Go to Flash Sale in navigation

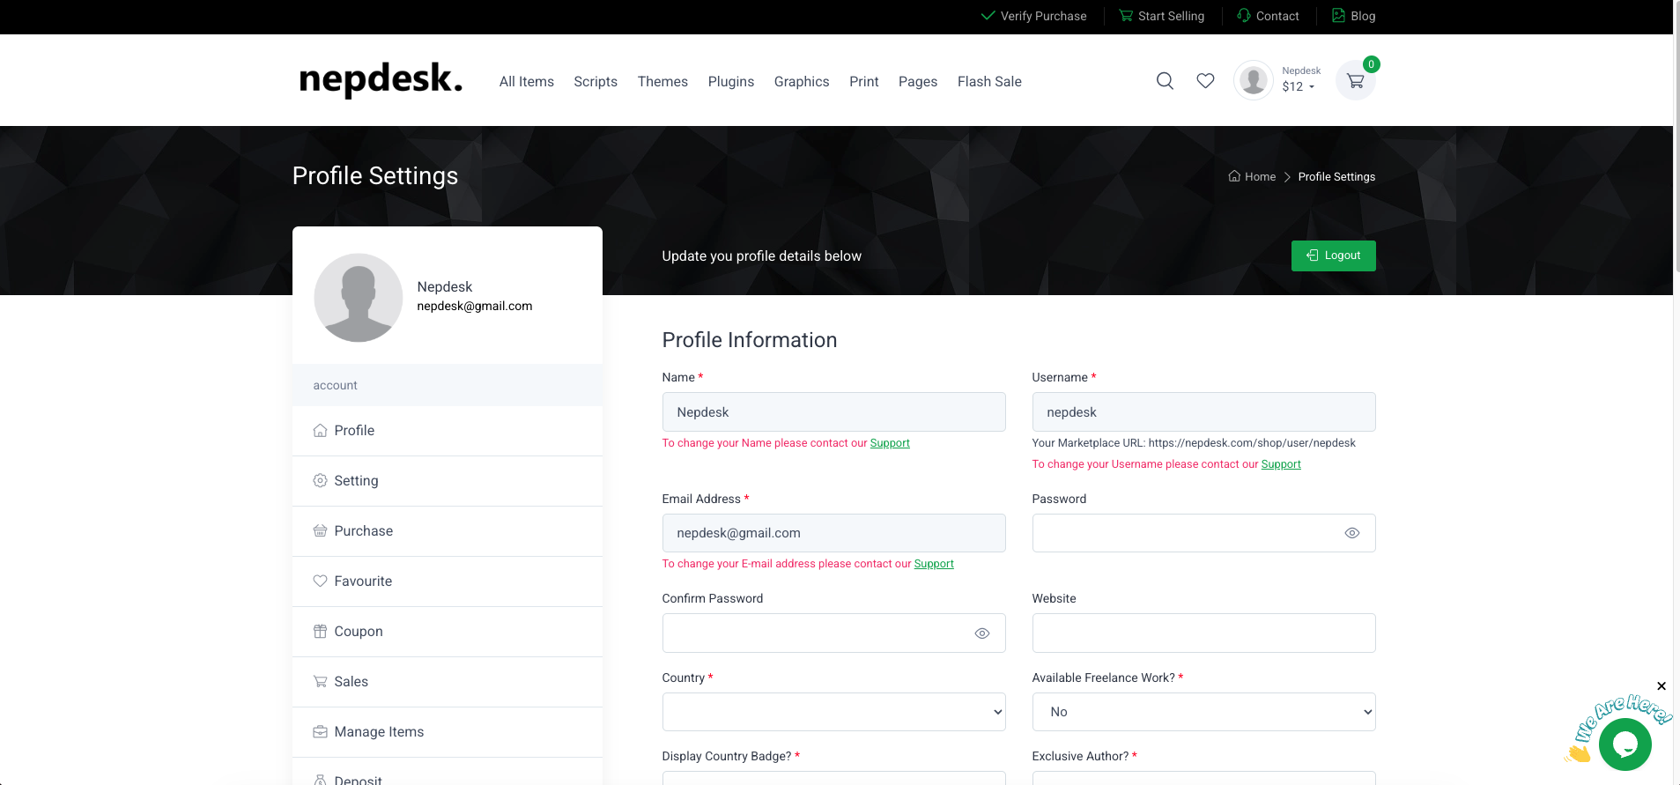pos(989,82)
